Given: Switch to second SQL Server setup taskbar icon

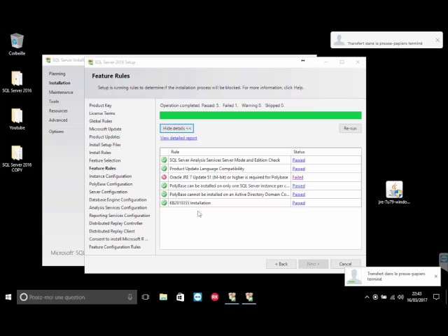Looking at the screenshot, I should [x=249, y=297].
